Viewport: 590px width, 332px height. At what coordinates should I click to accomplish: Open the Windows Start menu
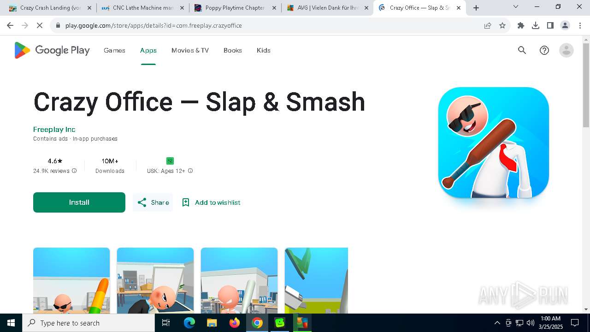pos(11,323)
